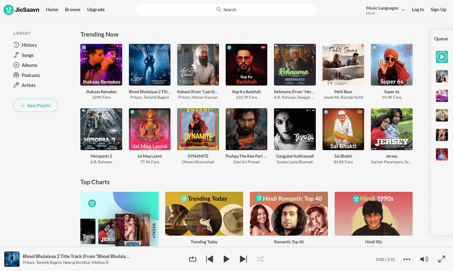
Task: Open the three-dot player options menu
Action: (x=407, y=259)
